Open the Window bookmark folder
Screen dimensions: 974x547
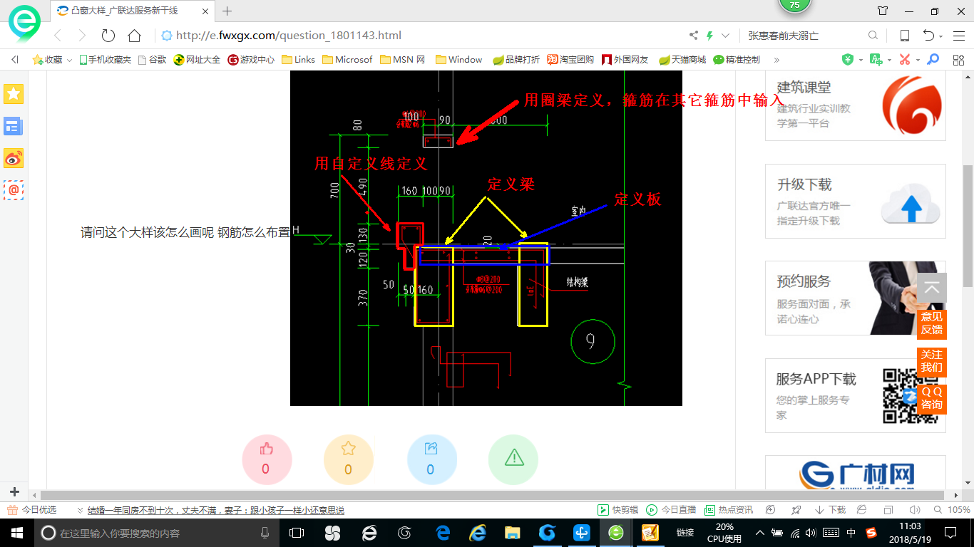coord(458,60)
